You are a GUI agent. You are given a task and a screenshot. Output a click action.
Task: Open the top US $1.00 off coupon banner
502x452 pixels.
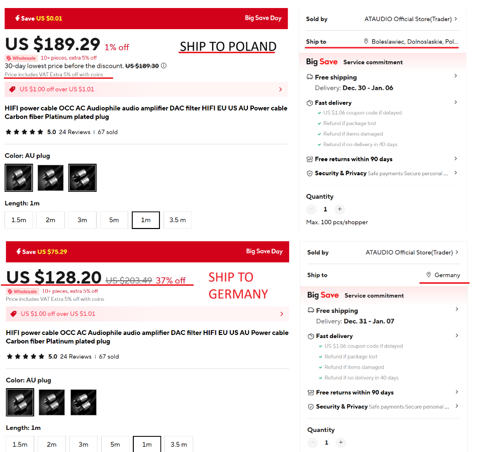point(146,89)
